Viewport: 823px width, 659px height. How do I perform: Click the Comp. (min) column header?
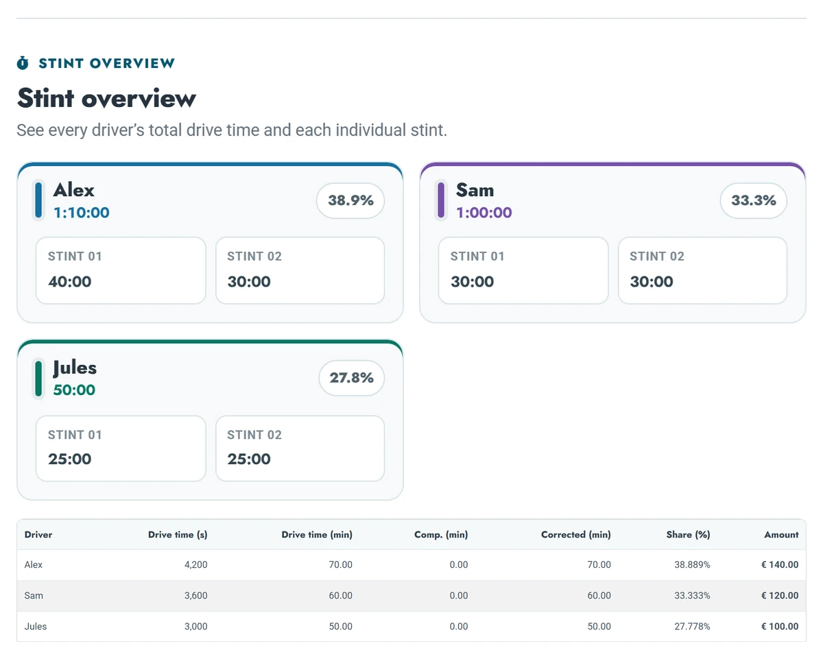[441, 535]
